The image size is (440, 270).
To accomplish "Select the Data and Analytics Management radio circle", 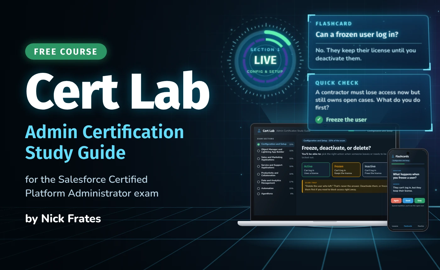I will 258,182.
